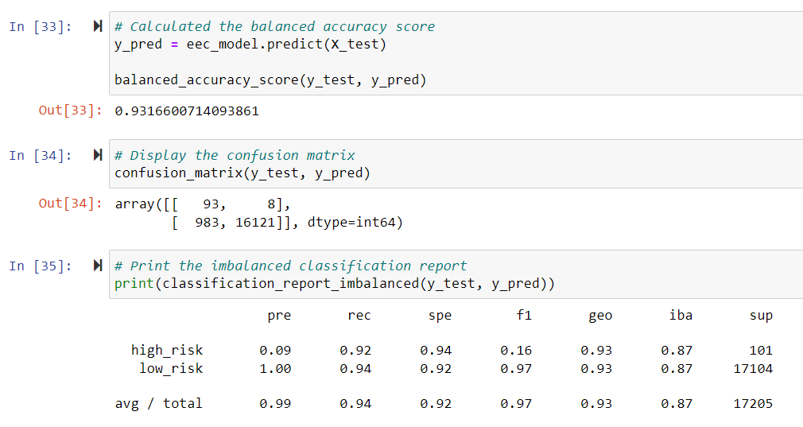
Task: Click the comment 'Print the imbalanced classification report'
Action: [290, 266]
